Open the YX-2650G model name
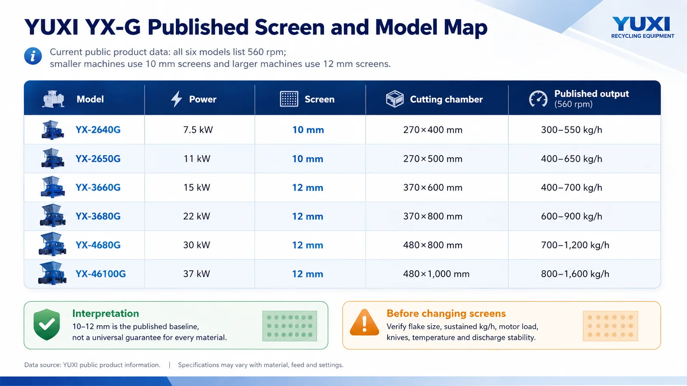The image size is (687, 386). (x=98, y=159)
